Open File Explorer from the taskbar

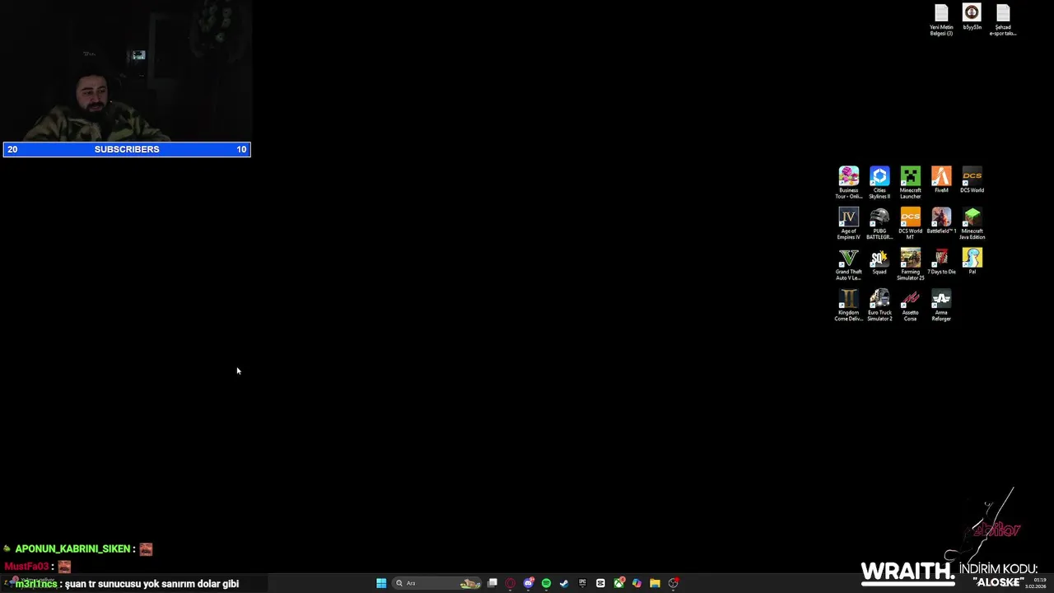point(655,583)
